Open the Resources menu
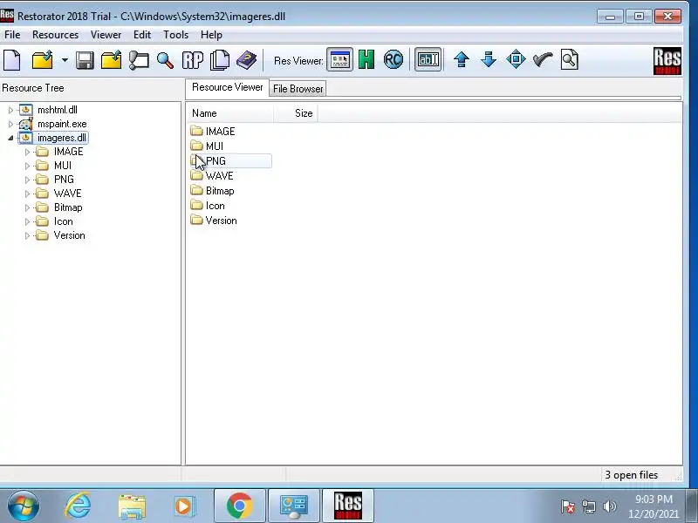The width and height of the screenshot is (698, 523). pos(55,35)
